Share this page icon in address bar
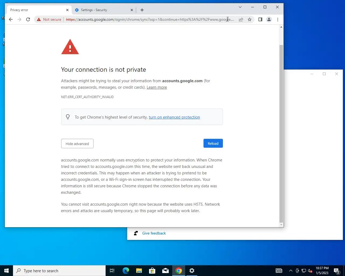The image size is (345, 276). click(x=241, y=19)
